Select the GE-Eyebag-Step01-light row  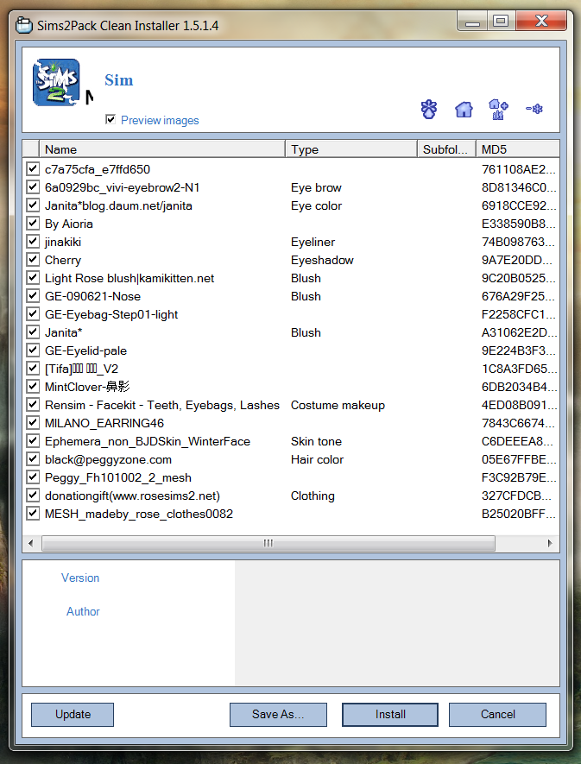coord(111,314)
